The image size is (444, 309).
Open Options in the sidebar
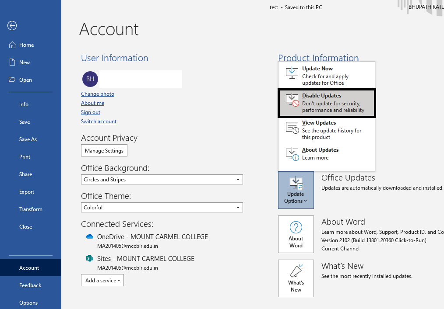click(x=31, y=303)
